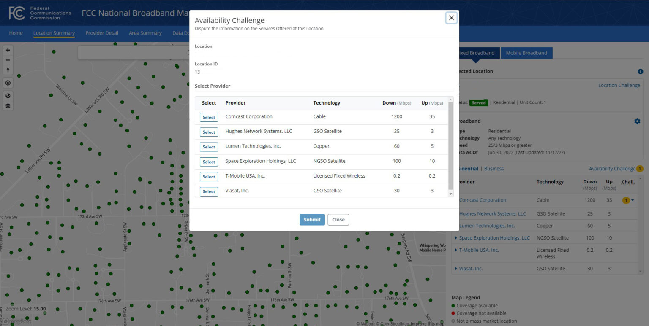Image resolution: width=649 pixels, height=326 pixels.
Task: Click the map zoom out minus icon
Action: click(x=8, y=60)
